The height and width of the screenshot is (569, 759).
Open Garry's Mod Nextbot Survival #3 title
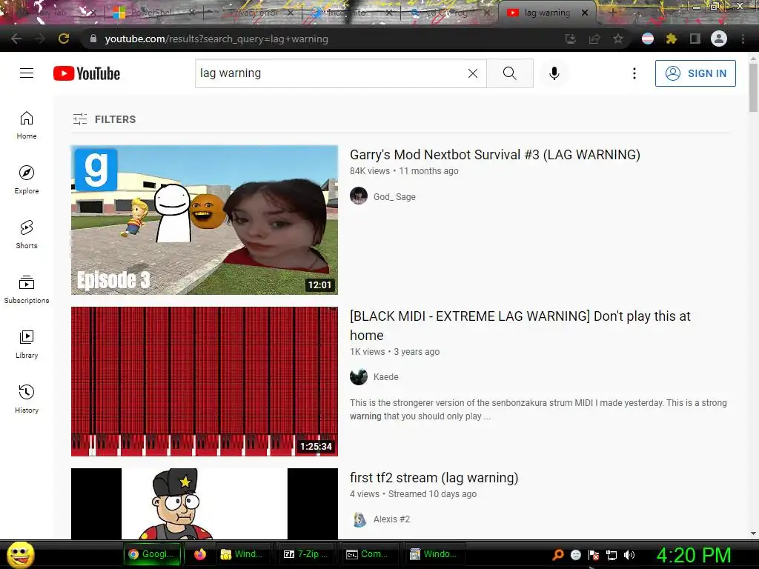(x=494, y=155)
